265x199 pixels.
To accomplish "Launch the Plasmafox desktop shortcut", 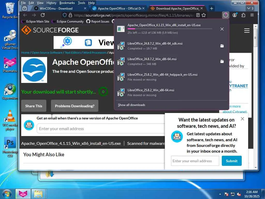I will (x=10, y=65).
